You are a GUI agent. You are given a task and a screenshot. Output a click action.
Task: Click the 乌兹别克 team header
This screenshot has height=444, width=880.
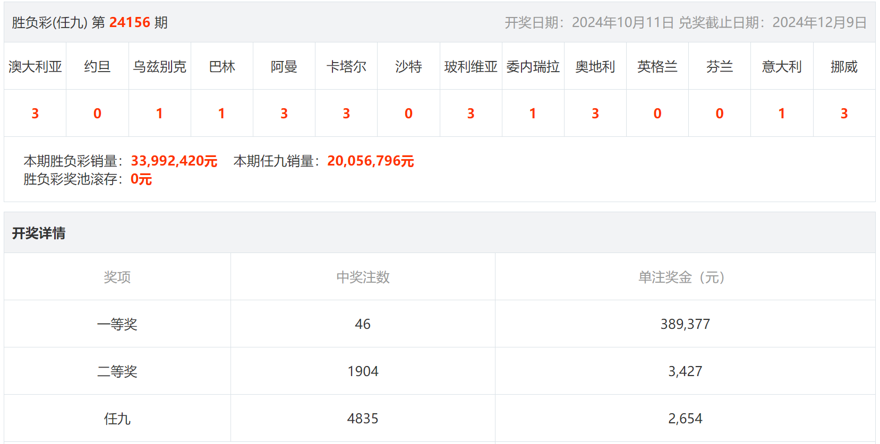pyautogui.click(x=159, y=66)
